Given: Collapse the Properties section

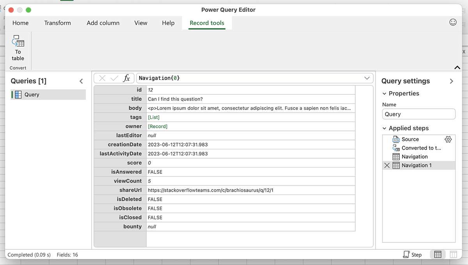Looking at the screenshot, I should 385,94.
